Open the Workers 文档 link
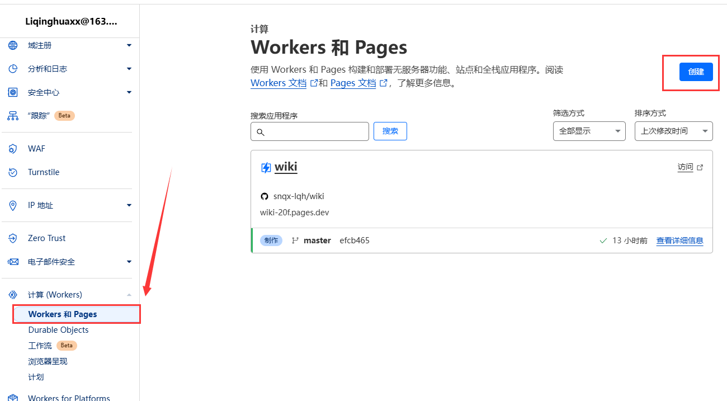Image resolution: width=727 pixels, height=401 pixels. 278,83
